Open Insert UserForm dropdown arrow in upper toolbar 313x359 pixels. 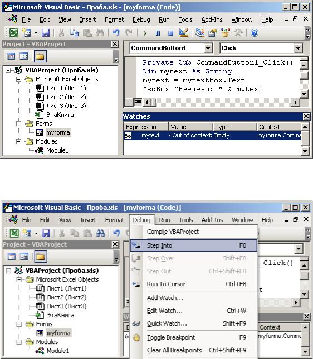tap(36, 33)
